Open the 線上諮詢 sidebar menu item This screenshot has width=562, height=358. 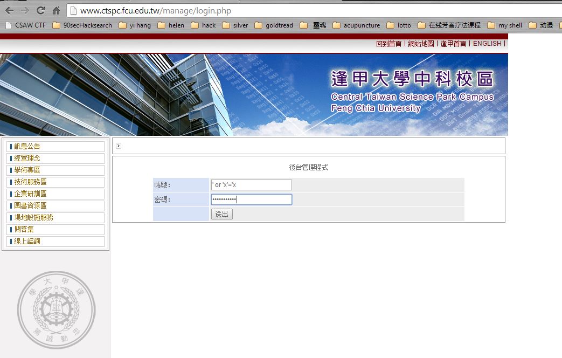(55, 241)
